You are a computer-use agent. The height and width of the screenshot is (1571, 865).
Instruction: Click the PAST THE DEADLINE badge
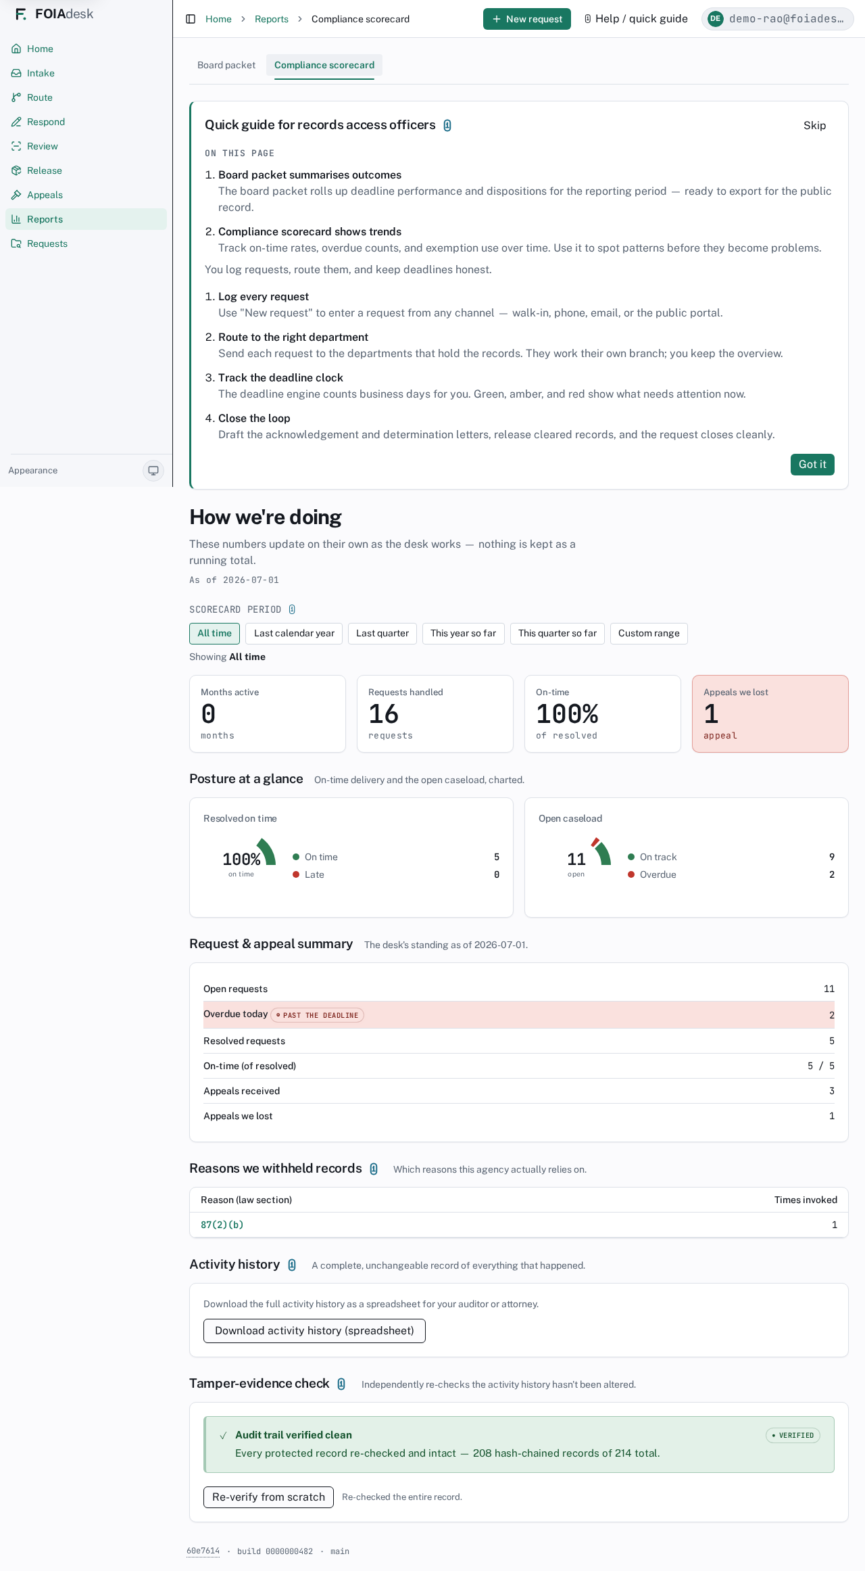(x=318, y=1015)
